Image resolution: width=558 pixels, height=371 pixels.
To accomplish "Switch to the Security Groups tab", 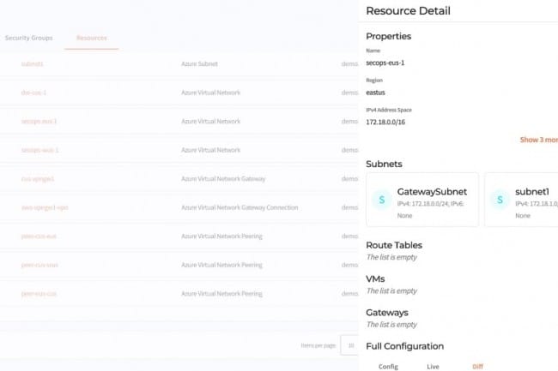I will coord(28,39).
